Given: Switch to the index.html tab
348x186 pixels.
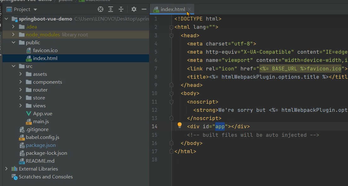Looking at the screenshot, I should click(172, 9).
